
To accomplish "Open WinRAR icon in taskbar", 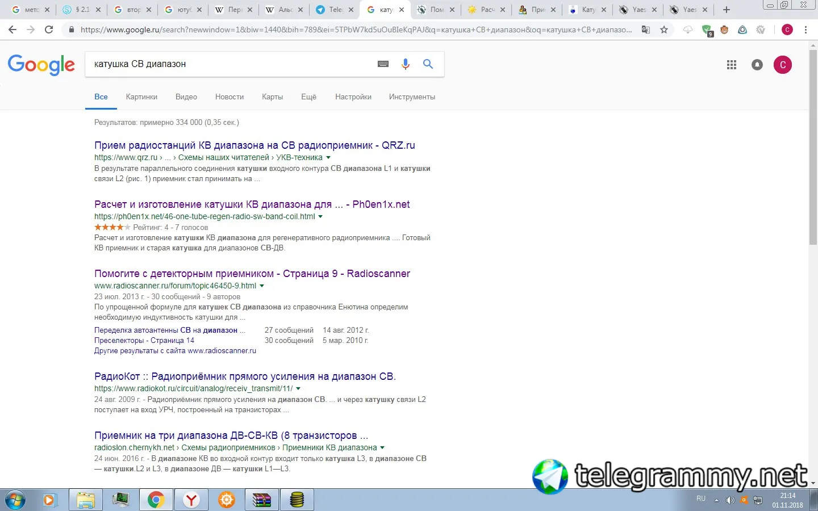I will pyautogui.click(x=262, y=500).
